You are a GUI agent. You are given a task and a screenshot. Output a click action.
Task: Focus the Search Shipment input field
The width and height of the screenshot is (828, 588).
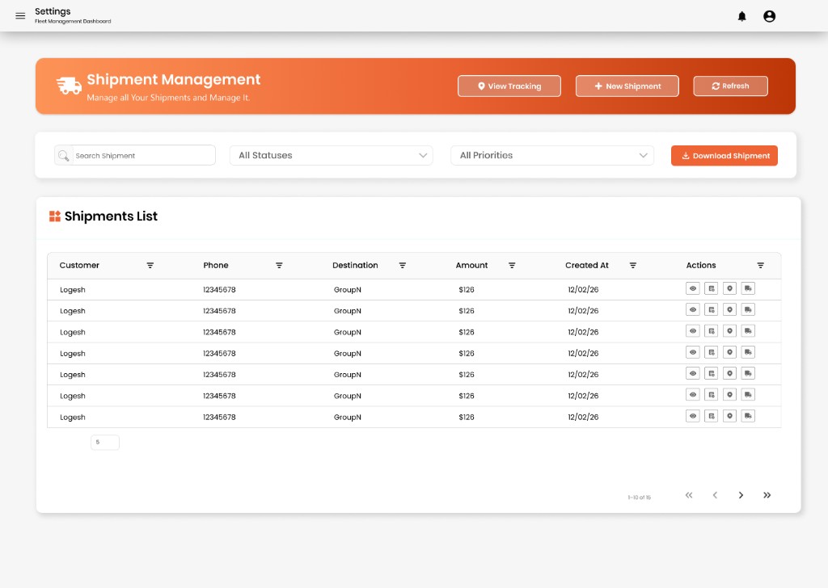click(135, 156)
